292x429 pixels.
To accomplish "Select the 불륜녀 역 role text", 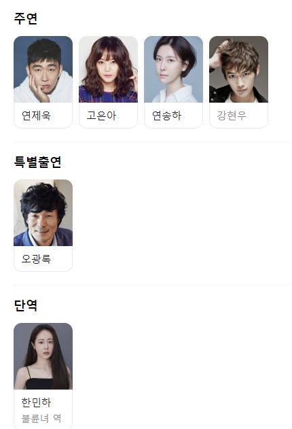I will tap(41, 418).
